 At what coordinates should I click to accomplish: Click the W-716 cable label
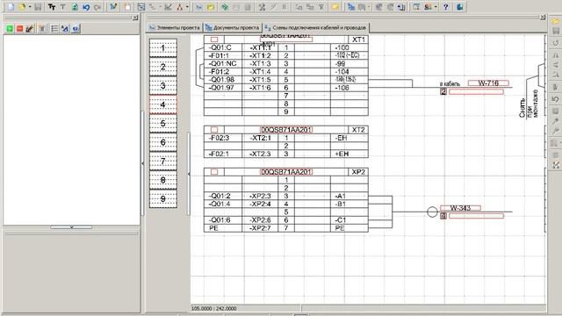click(x=488, y=83)
